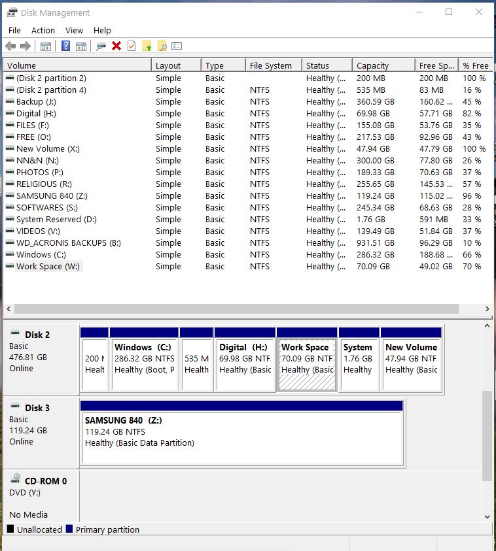
Task: Click the toolbar icon with magnifying glass
Action: click(x=162, y=46)
